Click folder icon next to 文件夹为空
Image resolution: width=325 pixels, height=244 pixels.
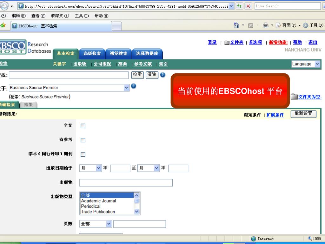294,97
